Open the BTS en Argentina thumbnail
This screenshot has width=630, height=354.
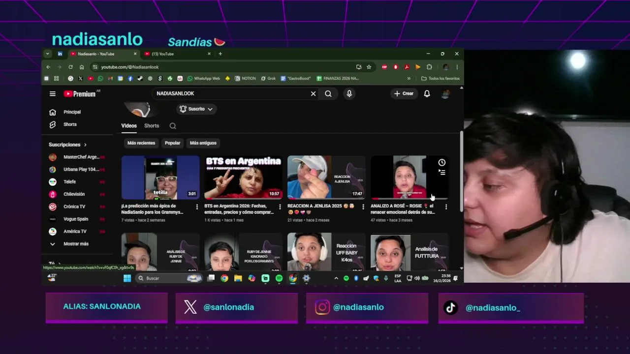tap(243, 177)
